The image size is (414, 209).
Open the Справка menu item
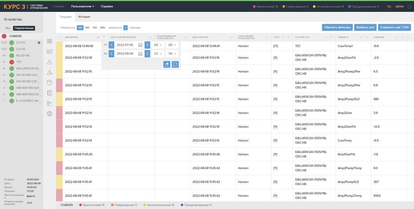107,6
